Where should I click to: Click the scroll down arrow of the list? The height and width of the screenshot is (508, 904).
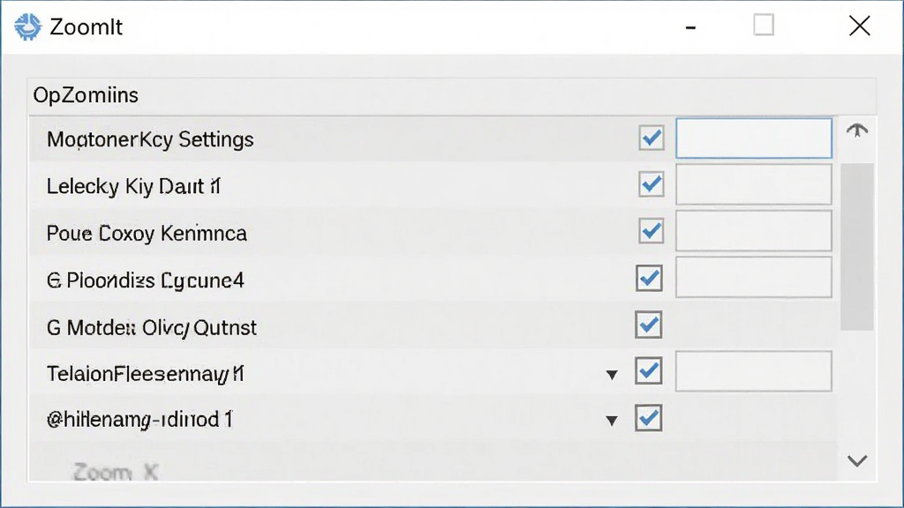tap(857, 460)
